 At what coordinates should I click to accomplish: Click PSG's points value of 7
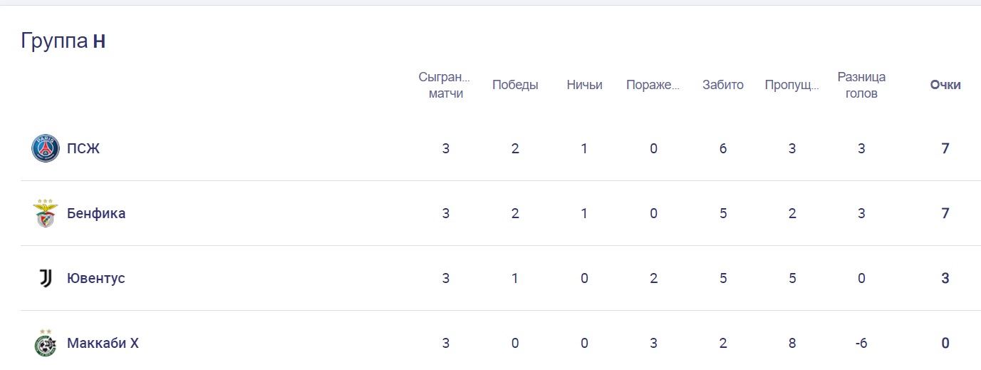click(945, 149)
